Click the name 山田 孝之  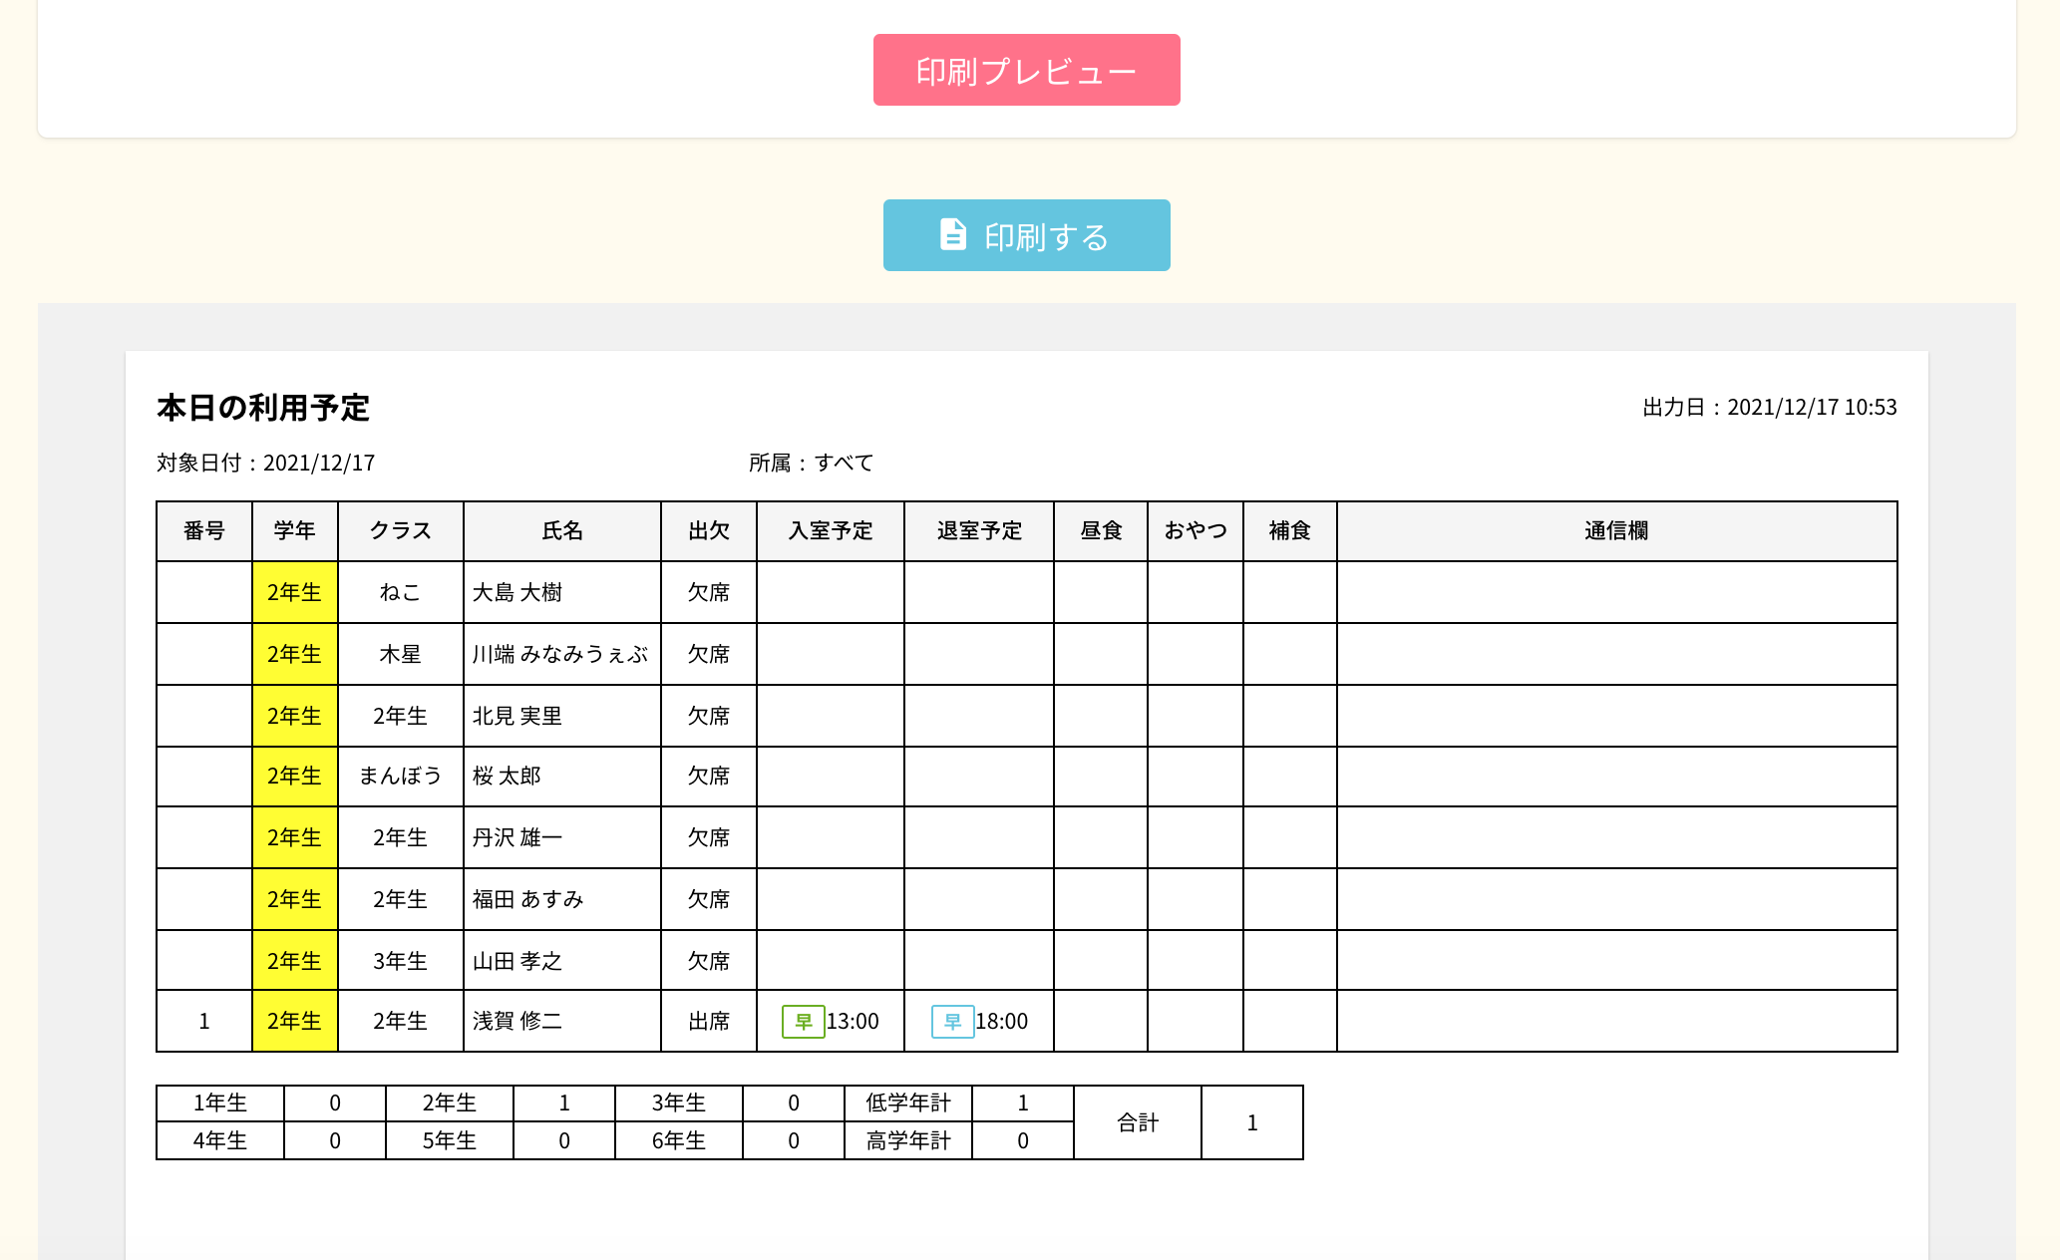pos(517,962)
